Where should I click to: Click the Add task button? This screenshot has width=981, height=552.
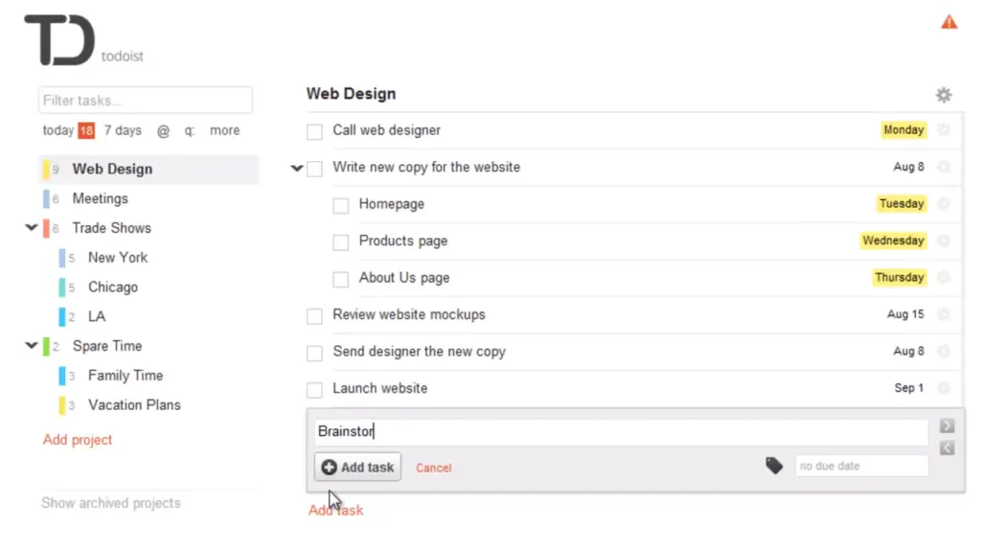357,467
